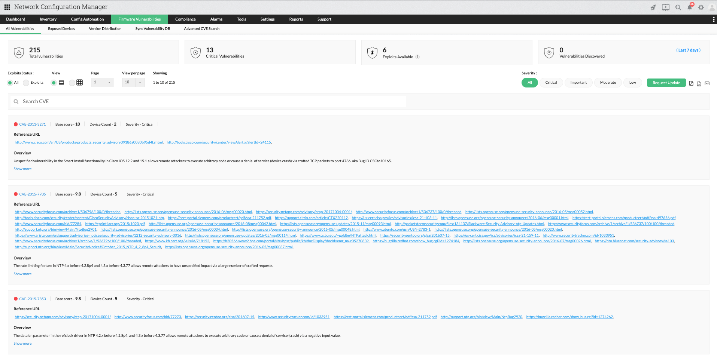Click the Request Update button
This screenshot has height=360, width=717.
point(666,82)
